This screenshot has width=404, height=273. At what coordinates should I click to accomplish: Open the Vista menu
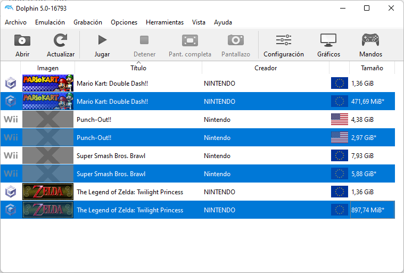click(199, 22)
